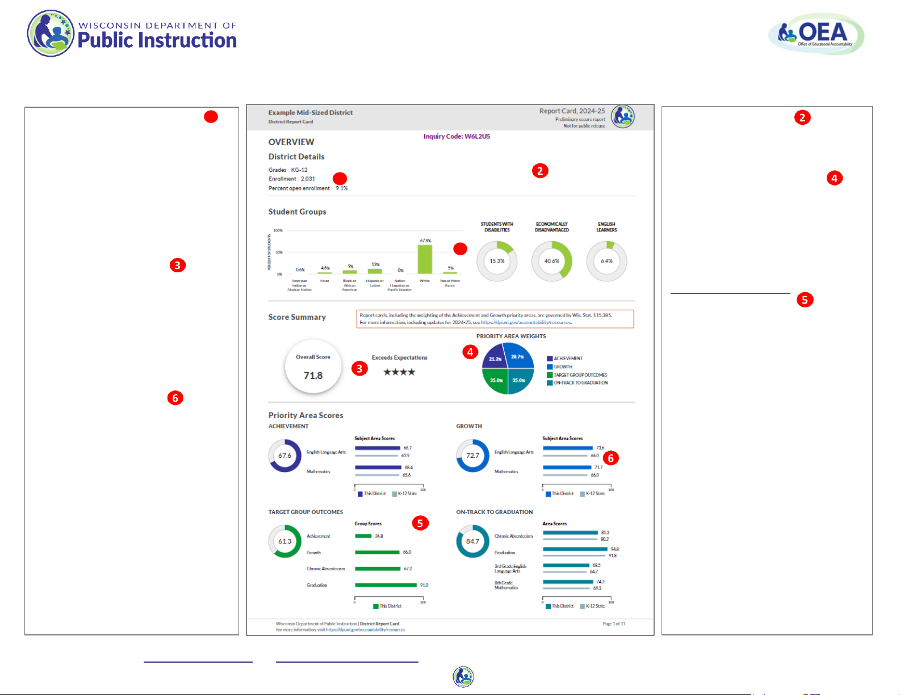Image resolution: width=900 pixels, height=695 pixels.
Task: Click the four-star rating under Exceeds Expectations
Action: 399,372
